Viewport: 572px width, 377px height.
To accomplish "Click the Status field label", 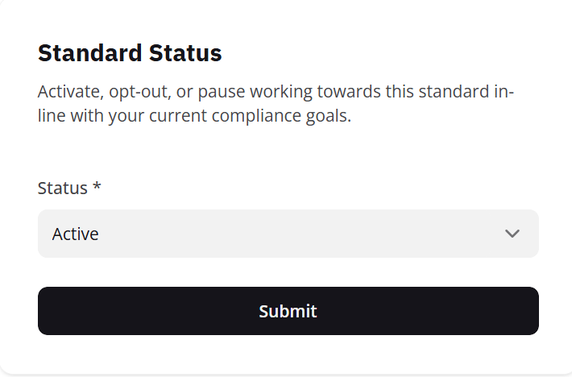I will click(x=62, y=188).
